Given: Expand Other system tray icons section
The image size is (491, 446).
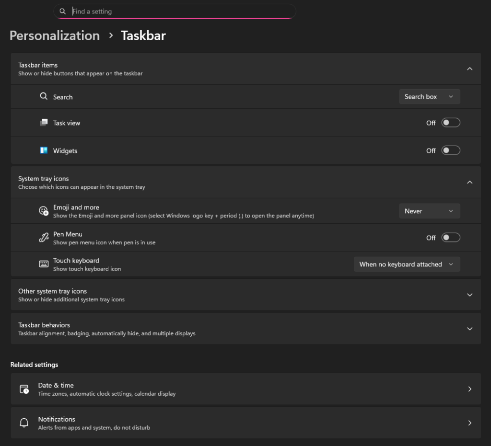Looking at the screenshot, I should point(245,295).
